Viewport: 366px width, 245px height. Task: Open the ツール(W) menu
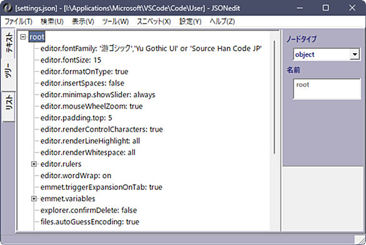pyautogui.click(x=116, y=21)
